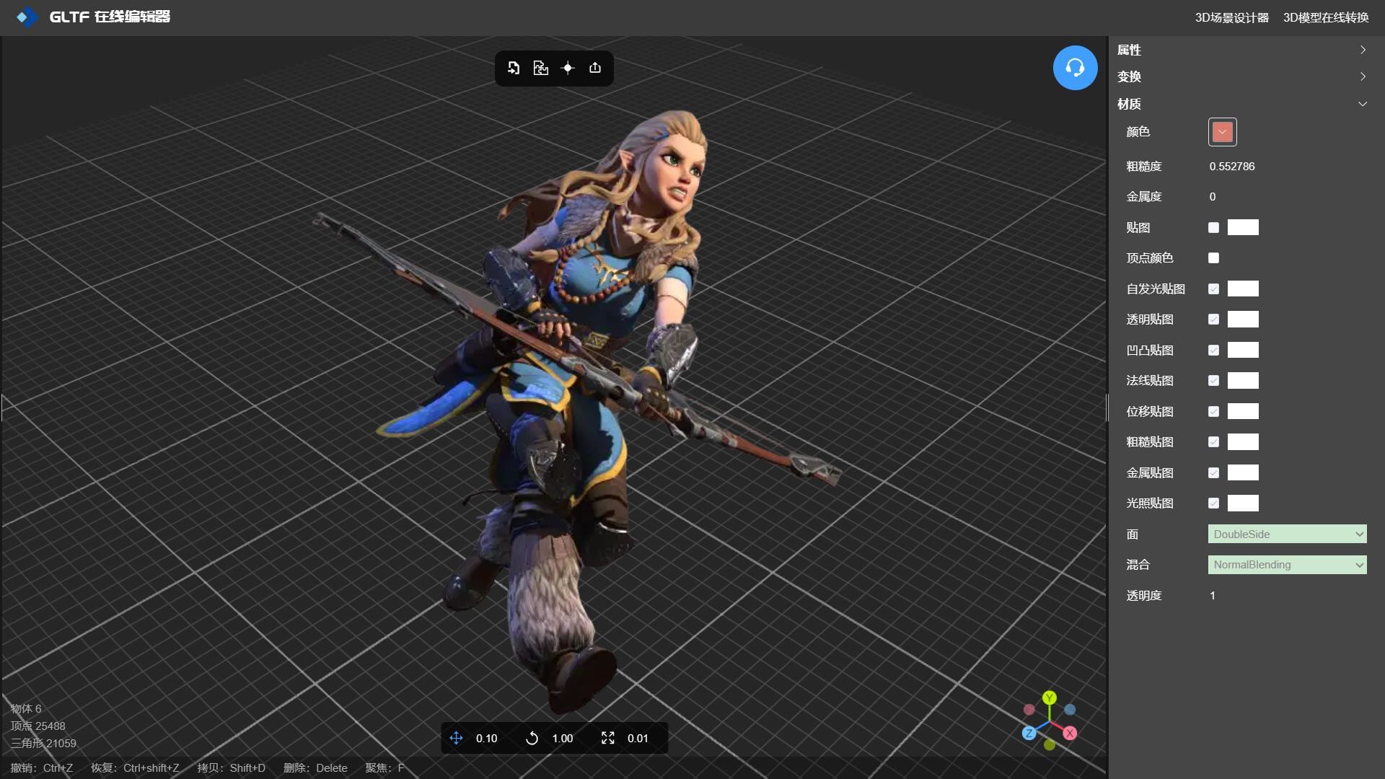Click the puzzle piece toolbar icon

coord(540,68)
